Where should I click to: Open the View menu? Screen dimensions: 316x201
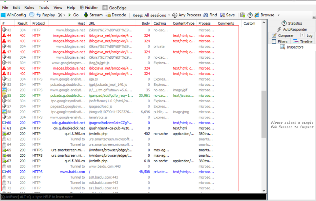coord(58,8)
